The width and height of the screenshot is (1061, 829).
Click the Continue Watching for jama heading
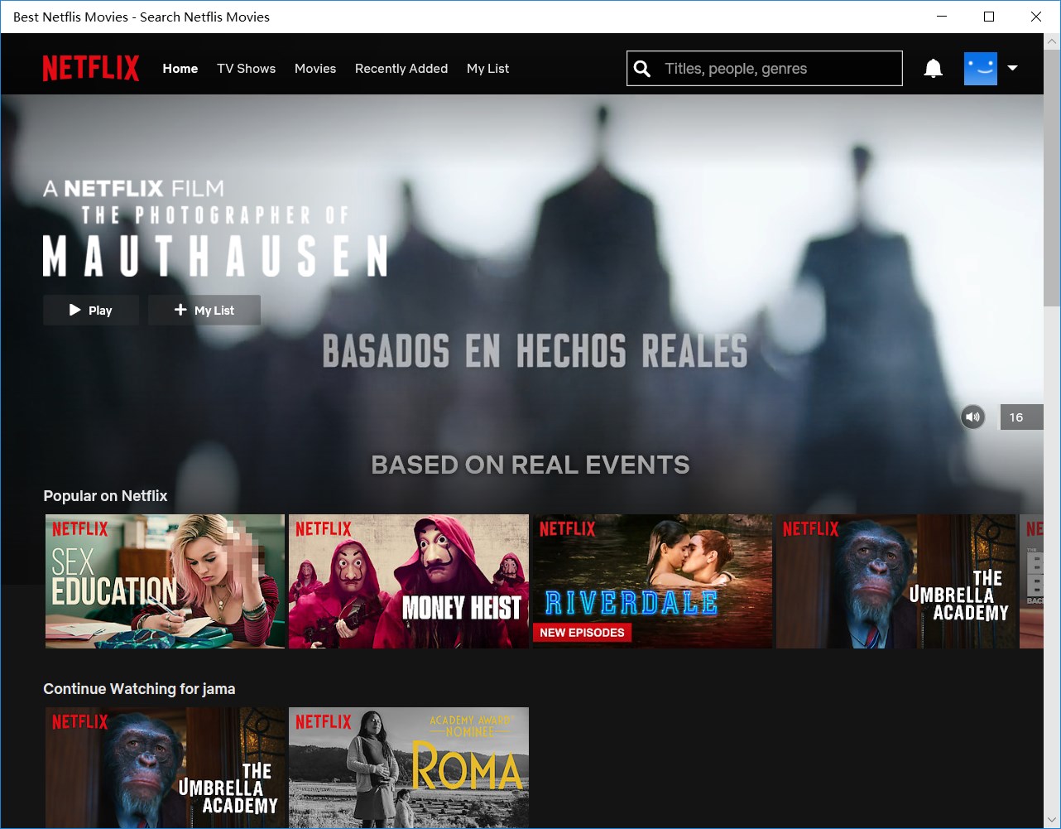(139, 689)
